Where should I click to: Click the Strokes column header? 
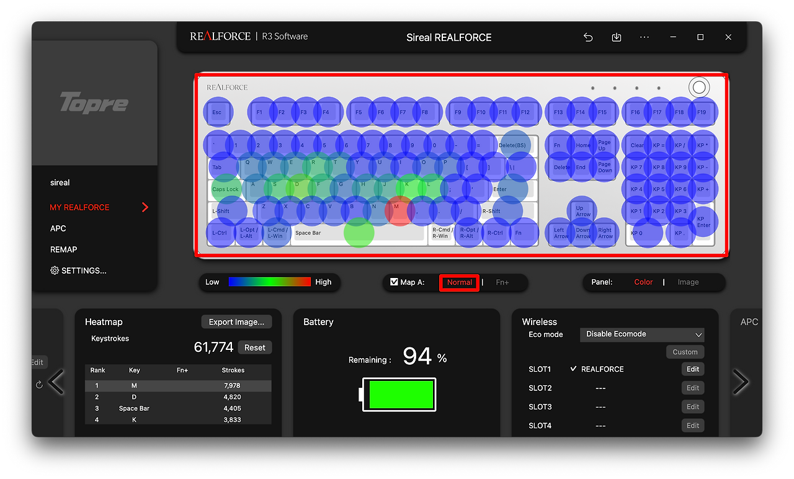click(233, 370)
